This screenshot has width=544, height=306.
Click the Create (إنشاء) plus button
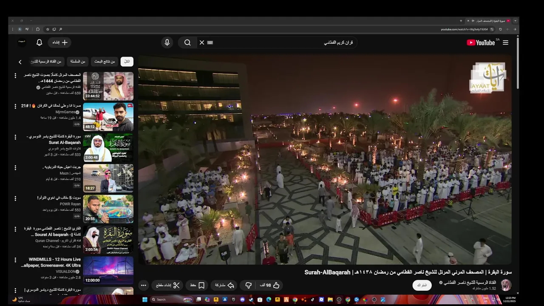pyautogui.click(x=60, y=42)
